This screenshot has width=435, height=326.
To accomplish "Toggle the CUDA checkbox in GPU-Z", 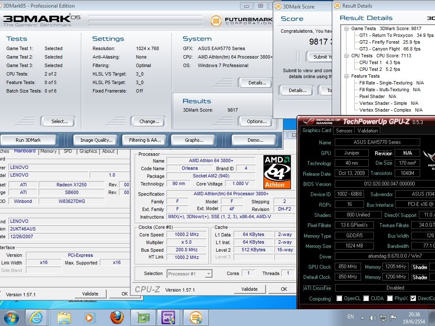I will point(366,298).
